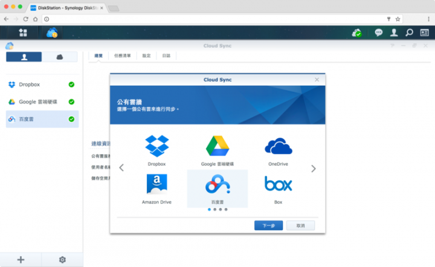435x267 pixels.
Task: Click the browser back button
Action: tap(6, 19)
